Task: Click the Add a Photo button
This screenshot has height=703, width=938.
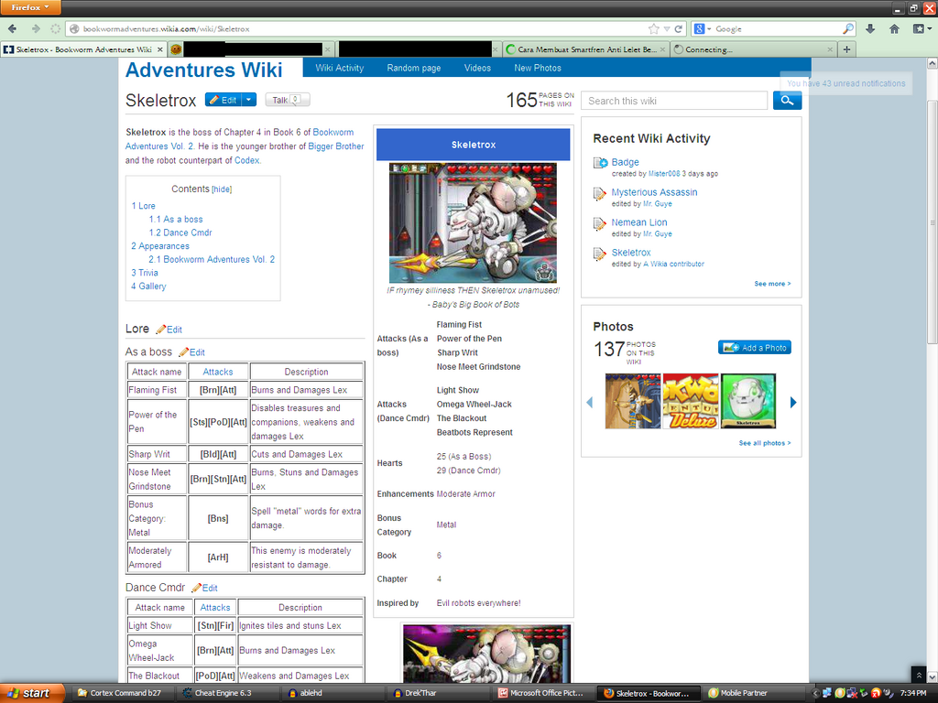Action: pyautogui.click(x=755, y=347)
